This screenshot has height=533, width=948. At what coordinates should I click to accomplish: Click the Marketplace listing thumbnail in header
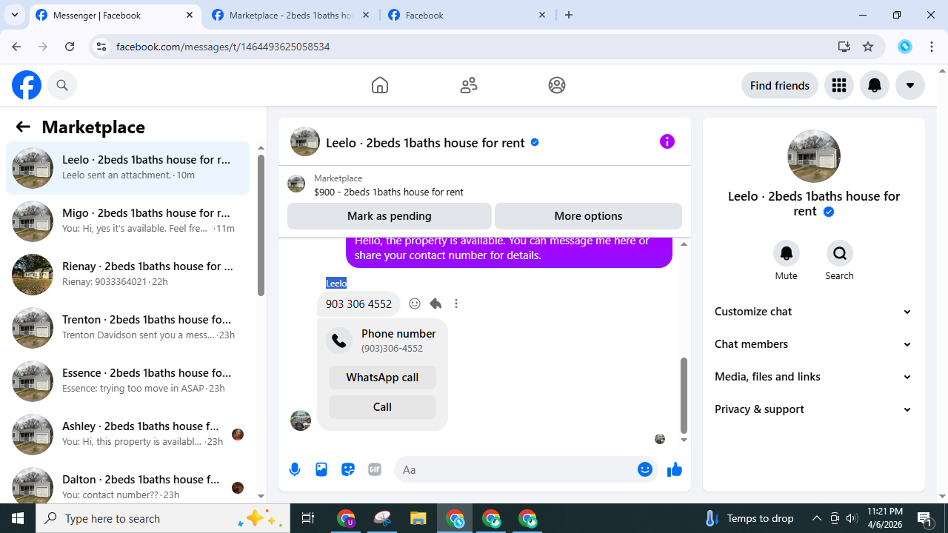pos(296,184)
